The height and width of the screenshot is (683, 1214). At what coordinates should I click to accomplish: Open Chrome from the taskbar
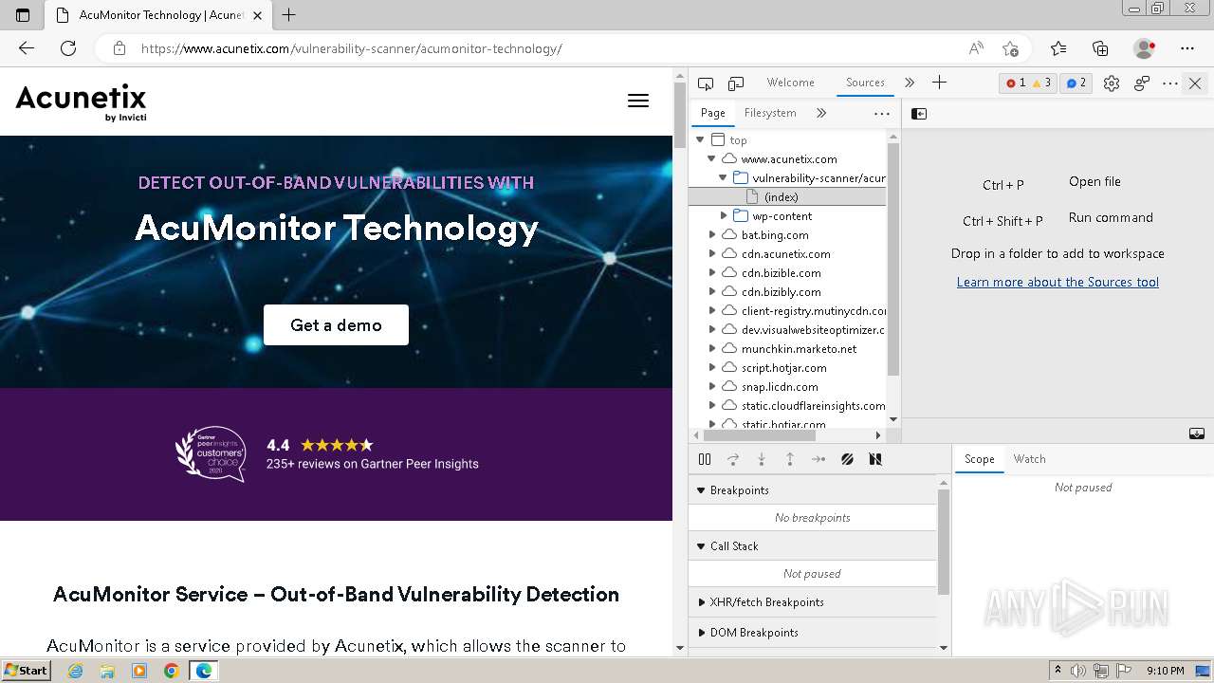[x=172, y=671]
